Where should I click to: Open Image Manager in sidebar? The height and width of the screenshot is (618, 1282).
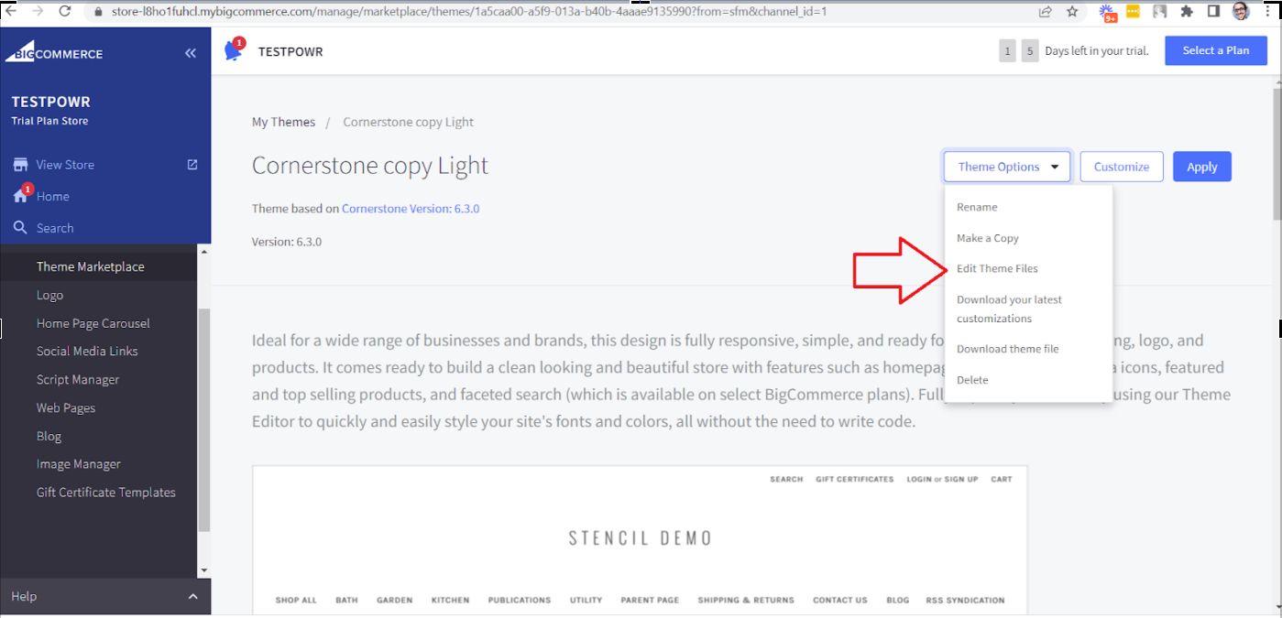coord(79,464)
